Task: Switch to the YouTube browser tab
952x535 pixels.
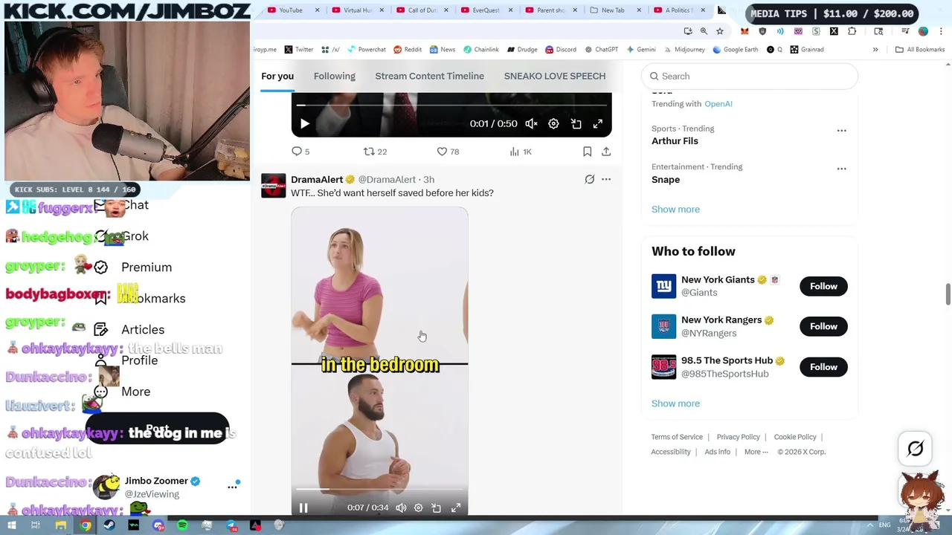Action: click(x=290, y=10)
